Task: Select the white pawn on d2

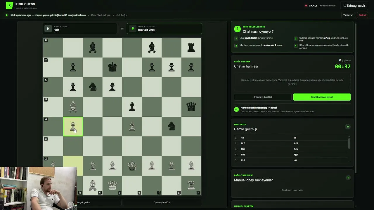Action: (x=112, y=166)
